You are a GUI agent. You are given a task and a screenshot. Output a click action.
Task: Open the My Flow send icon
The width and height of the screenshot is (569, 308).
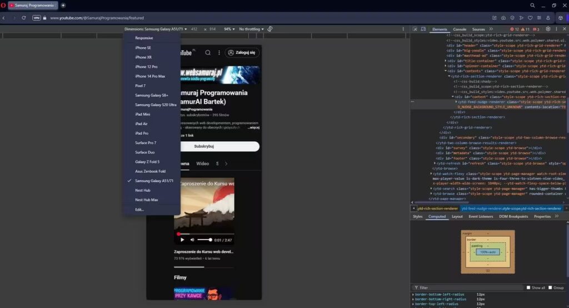point(521,18)
